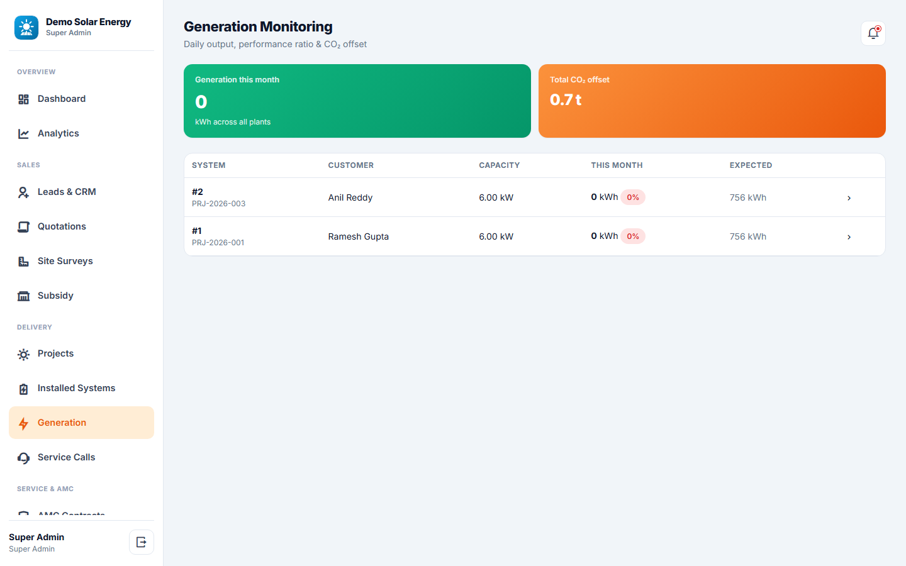Select the Generation menu item

click(81, 423)
